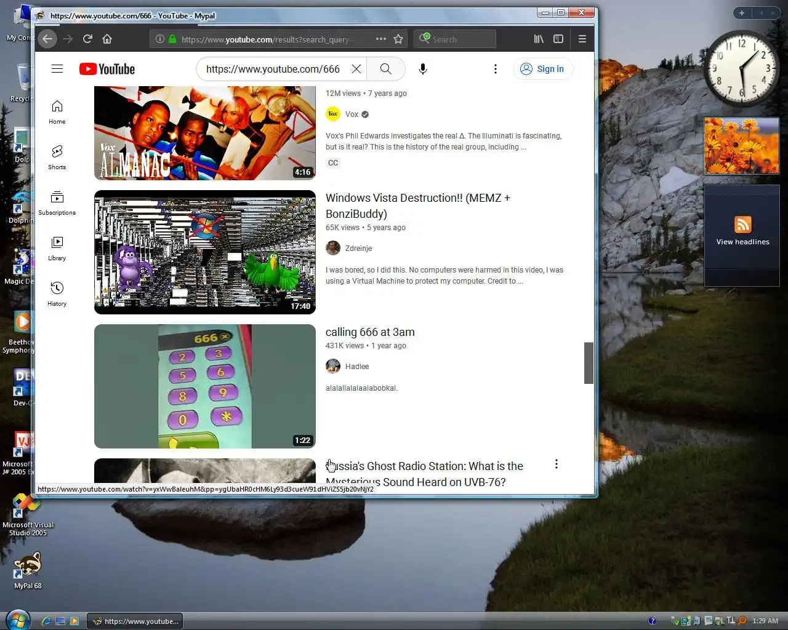Click inside the YouTube search field
Viewport: 788px width, 630px height.
coord(273,69)
